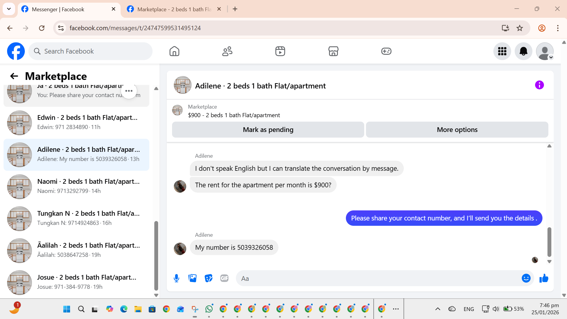567x319 pixels.
Task: Click the Search Facebook field
Action: point(90,51)
